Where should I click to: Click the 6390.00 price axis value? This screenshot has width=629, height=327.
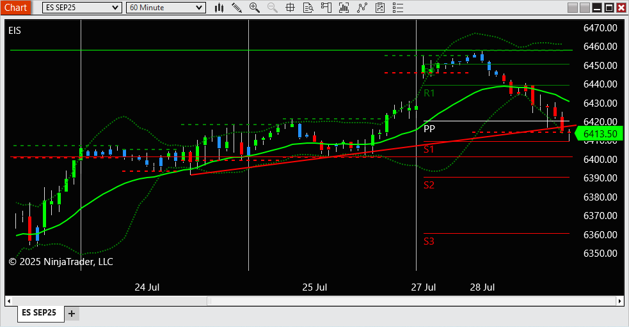click(600, 178)
